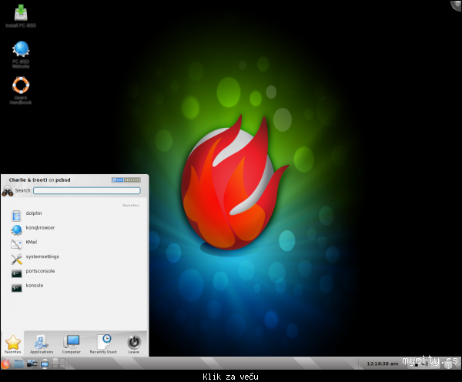The image size is (462, 382).
Task: Click the 'Charlie & (root) on pcbsd' header
Action: coord(39,179)
